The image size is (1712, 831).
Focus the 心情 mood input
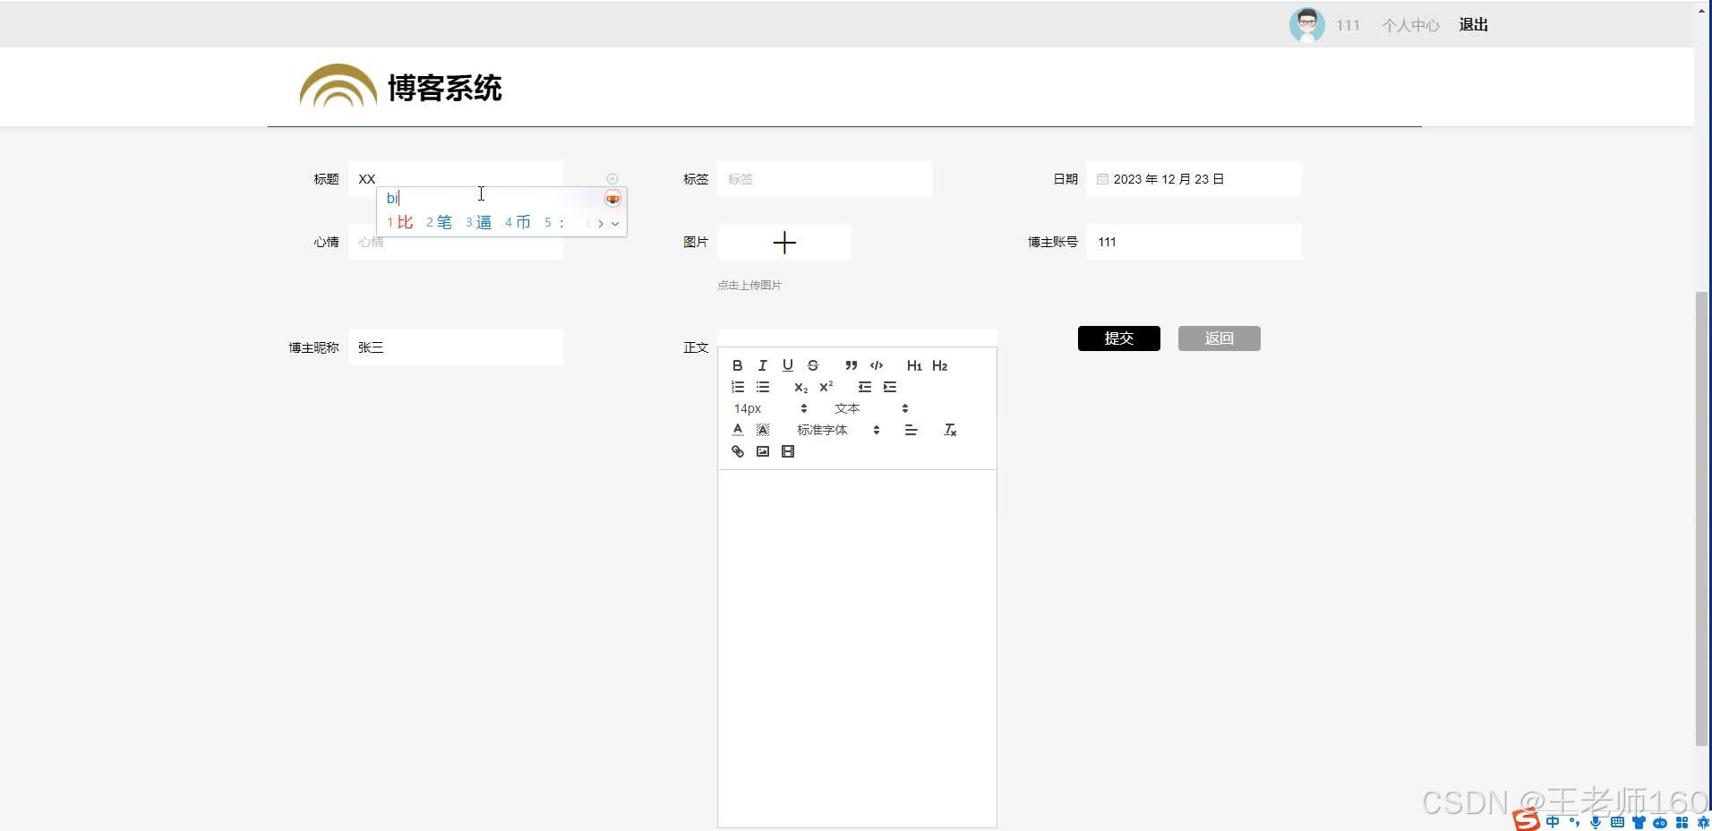pos(456,243)
